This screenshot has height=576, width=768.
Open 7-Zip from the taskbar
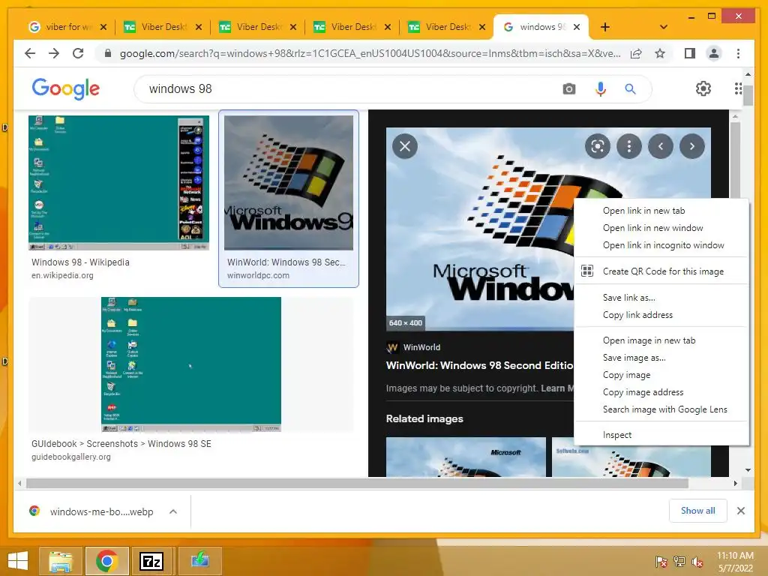click(x=151, y=561)
